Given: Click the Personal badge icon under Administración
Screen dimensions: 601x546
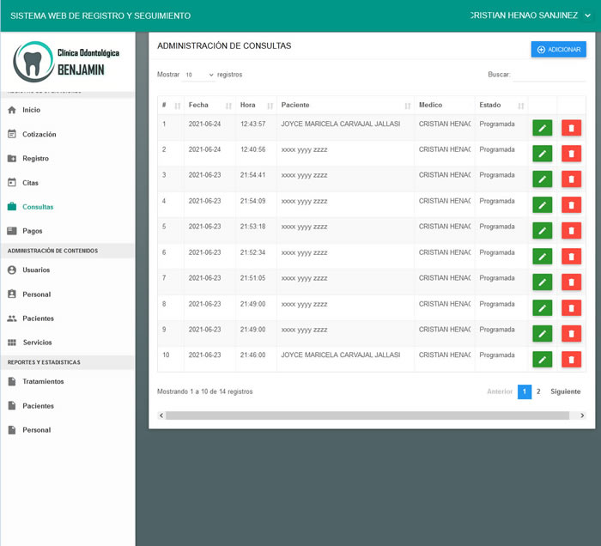Looking at the screenshot, I should point(12,294).
